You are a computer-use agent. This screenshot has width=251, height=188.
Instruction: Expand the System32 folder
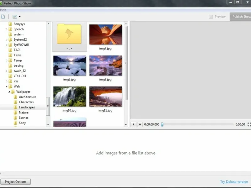[7, 40]
